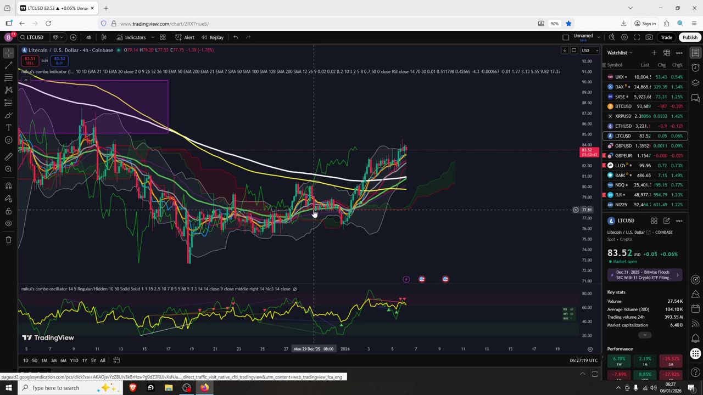
Task: Open the Indicators dialog
Action: click(x=131, y=37)
